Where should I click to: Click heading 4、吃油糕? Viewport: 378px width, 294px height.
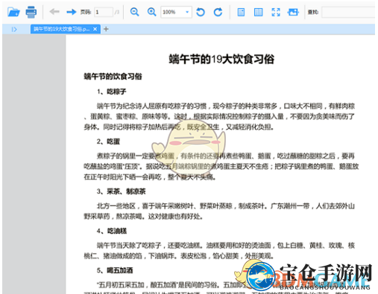pyautogui.click(x=112, y=231)
